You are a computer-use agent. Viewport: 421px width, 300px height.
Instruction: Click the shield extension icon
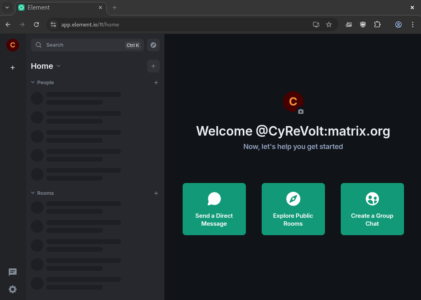coord(363,25)
